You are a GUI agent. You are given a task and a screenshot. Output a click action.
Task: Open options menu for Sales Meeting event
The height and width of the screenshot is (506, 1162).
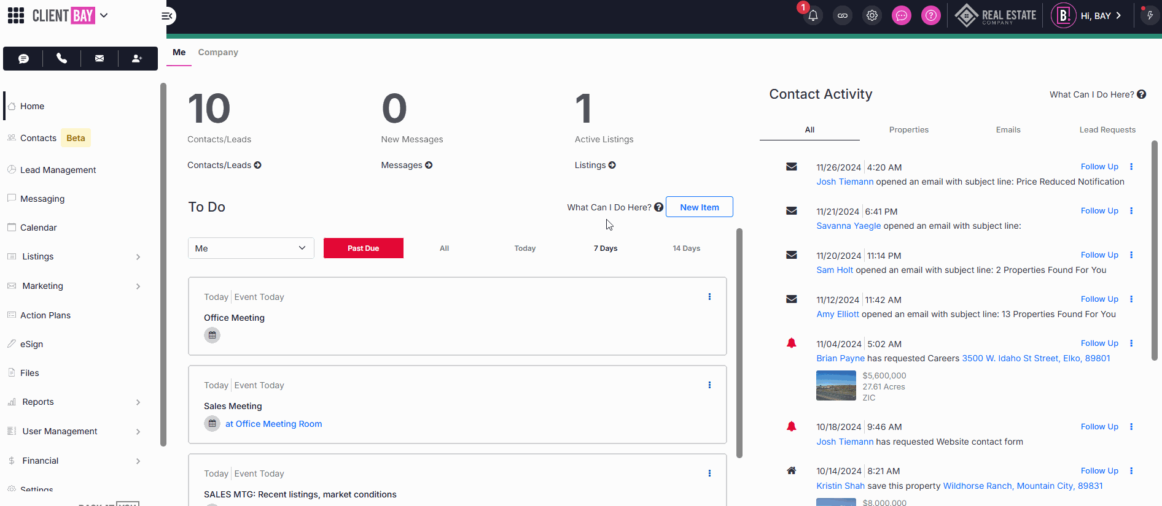pos(709,385)
